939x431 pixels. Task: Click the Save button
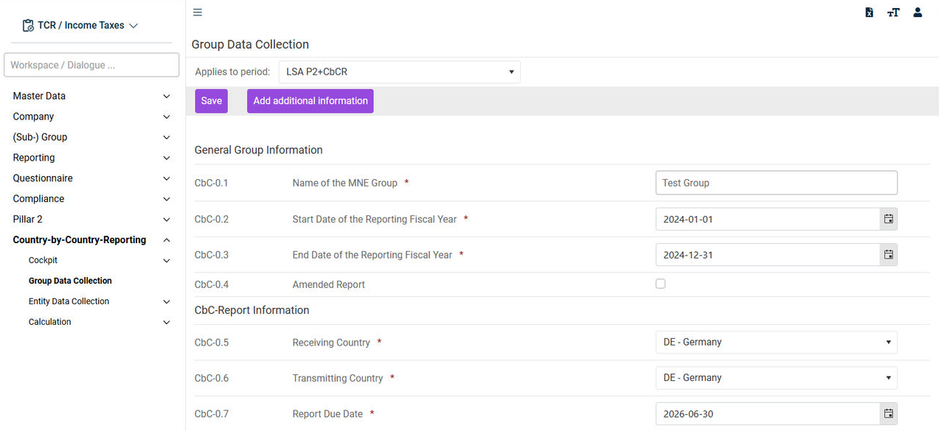point(211,101)
